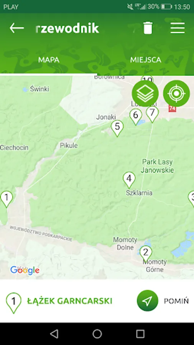The height and width of the screenshot is (345, 194).
Task: Switch to the MAPA tab
Action: [x=49, y=60]
